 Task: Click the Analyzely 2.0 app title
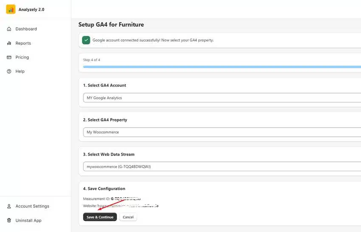[x=31, y=9]
